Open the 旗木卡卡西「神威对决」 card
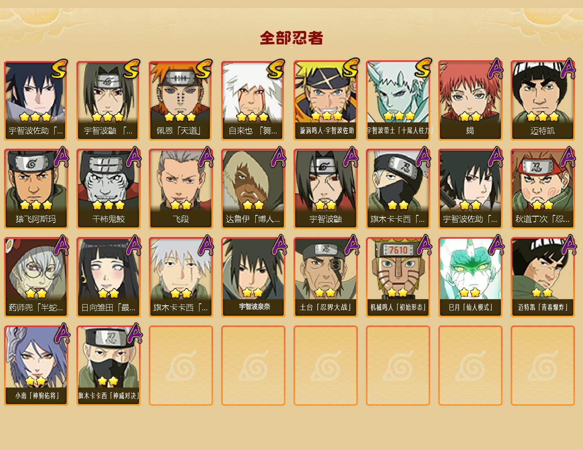583x450 pixels. tap(108, 366)
